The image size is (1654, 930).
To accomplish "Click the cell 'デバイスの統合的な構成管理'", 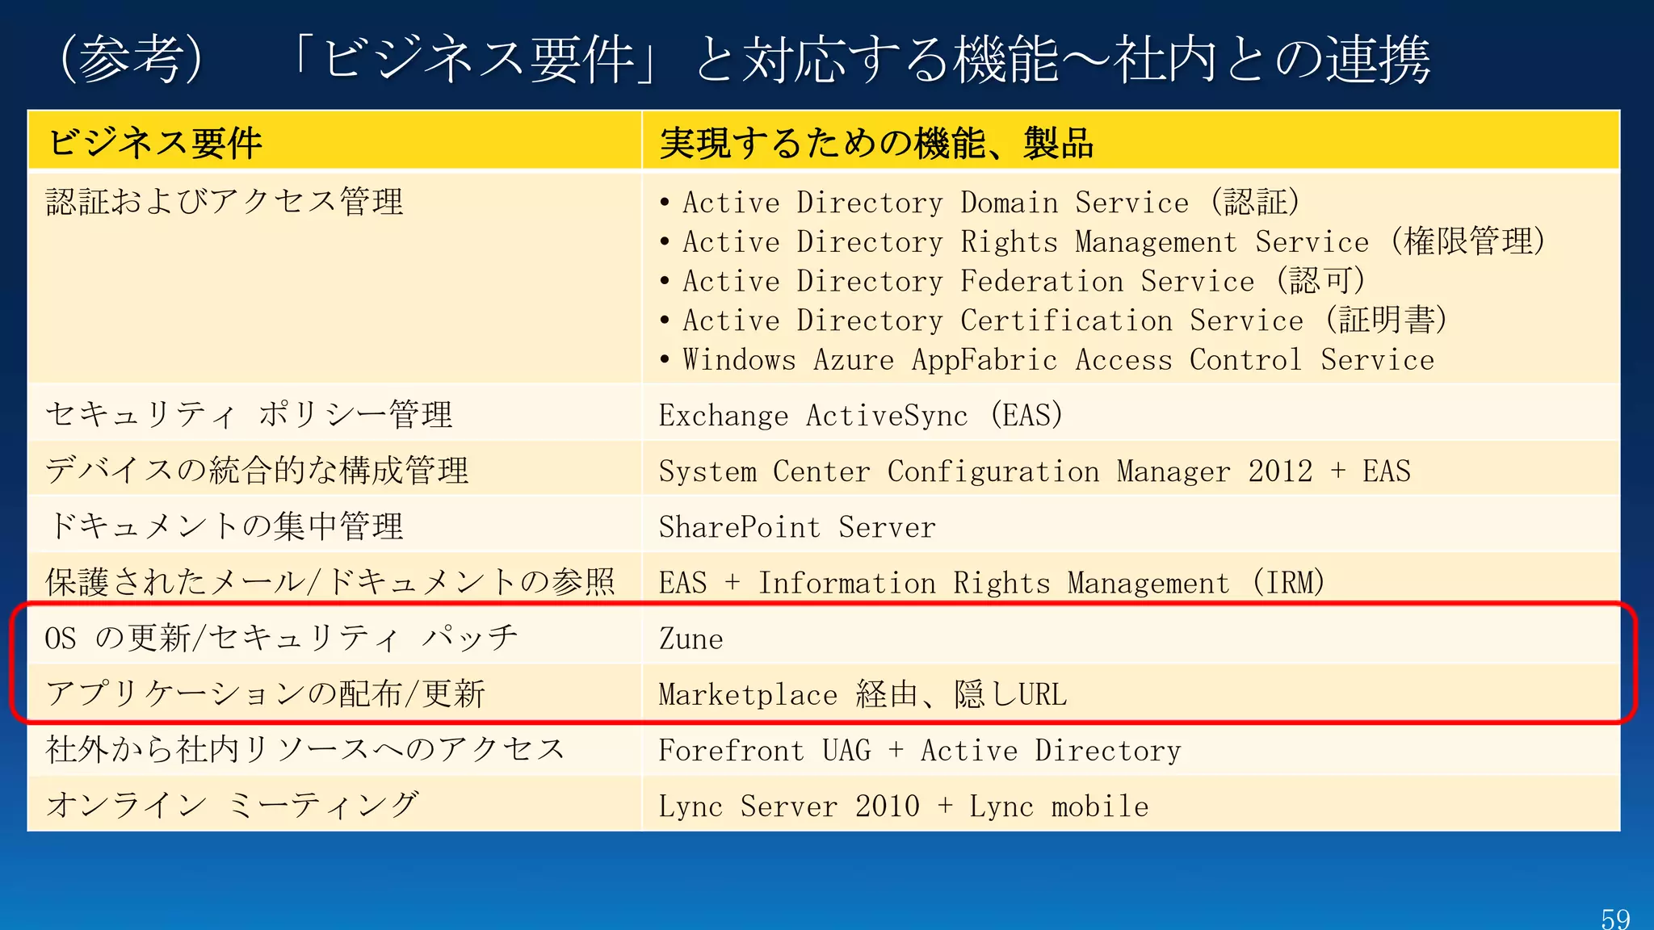I will (x=335, y=469).
